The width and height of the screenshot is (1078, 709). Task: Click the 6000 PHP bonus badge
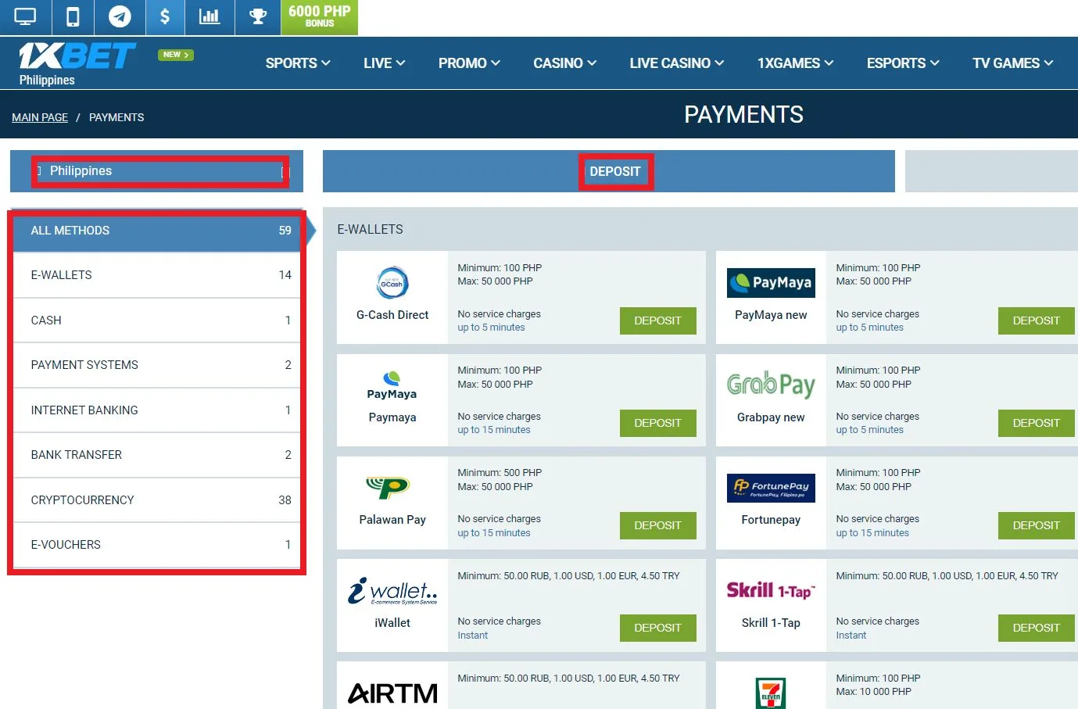pos(320,16)
